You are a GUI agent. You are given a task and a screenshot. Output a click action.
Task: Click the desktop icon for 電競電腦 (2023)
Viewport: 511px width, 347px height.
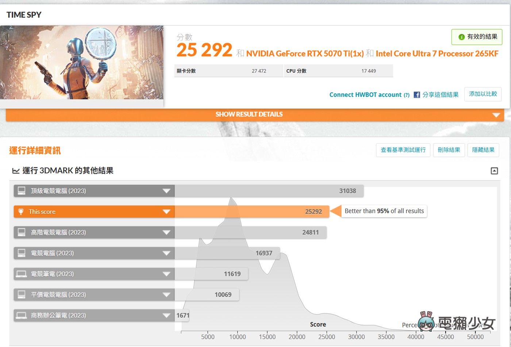click(x=22, y=253)
